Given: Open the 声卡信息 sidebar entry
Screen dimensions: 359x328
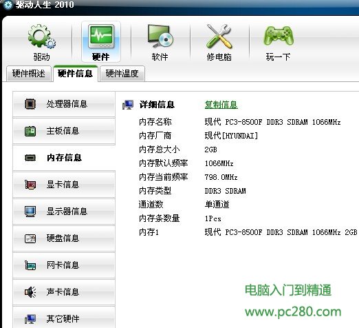Looking at the screenshot, I should tap(64, 292).
